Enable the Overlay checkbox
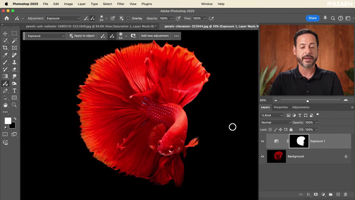 (128, 18)
